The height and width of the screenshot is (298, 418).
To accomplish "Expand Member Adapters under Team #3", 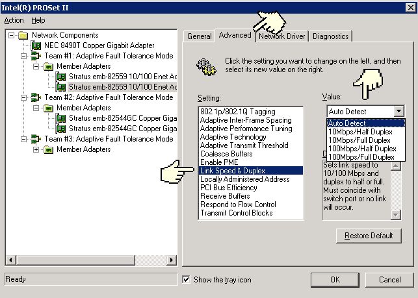I will 36,149.
